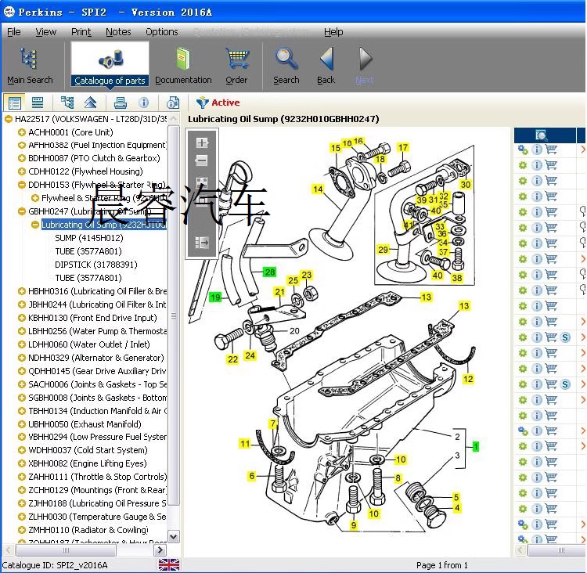Zoom in on the diagram

point(202,142)
